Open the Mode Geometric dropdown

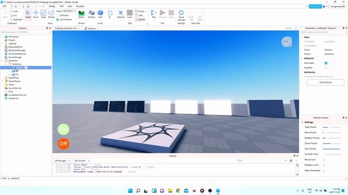point(69,11)
